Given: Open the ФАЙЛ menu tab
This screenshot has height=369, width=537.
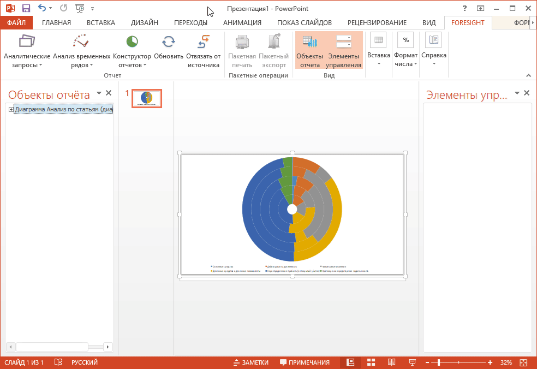Looking at the screenshot, I should tap(16, 22).
